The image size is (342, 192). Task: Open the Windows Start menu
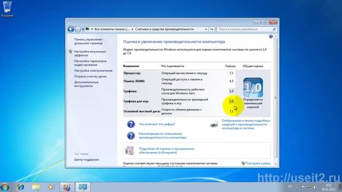pyautogui.click(x=5, y=187)
